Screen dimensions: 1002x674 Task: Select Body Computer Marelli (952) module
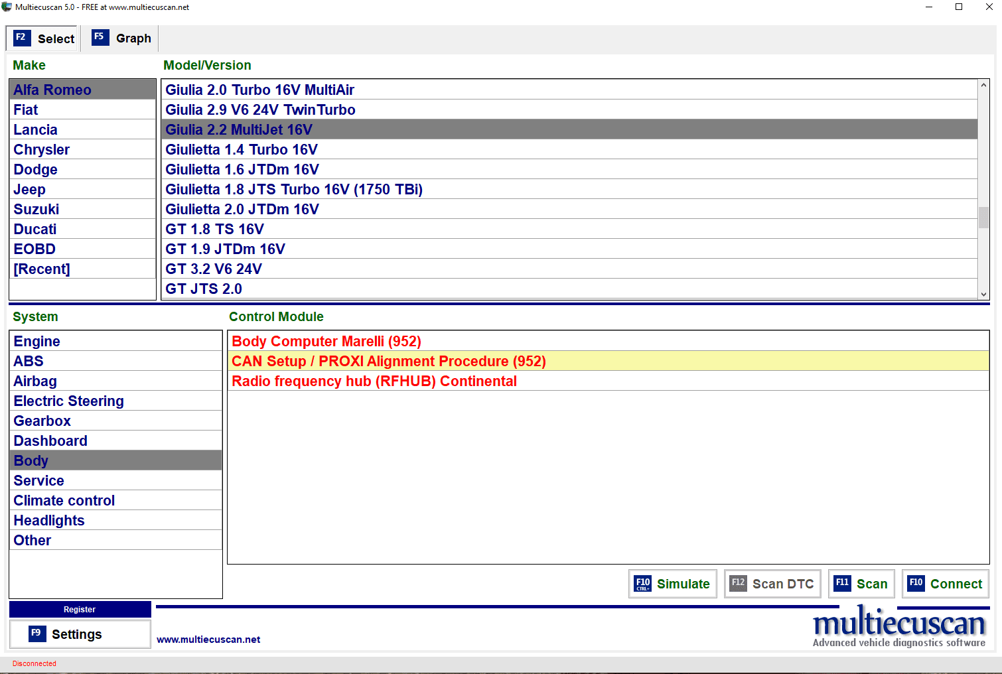326,342
